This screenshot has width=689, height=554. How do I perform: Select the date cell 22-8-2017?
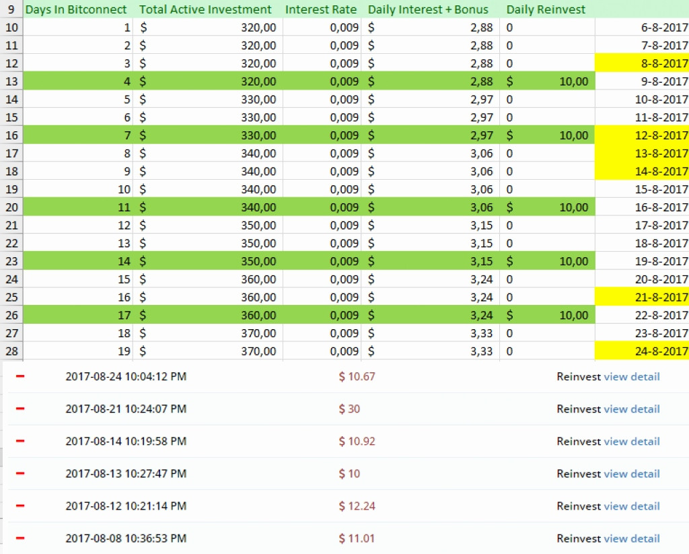(642, 315)
